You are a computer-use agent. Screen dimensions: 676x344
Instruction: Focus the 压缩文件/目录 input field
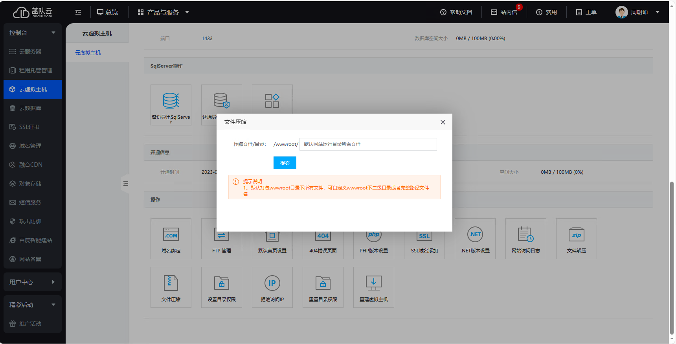click(x=368, y=144)
